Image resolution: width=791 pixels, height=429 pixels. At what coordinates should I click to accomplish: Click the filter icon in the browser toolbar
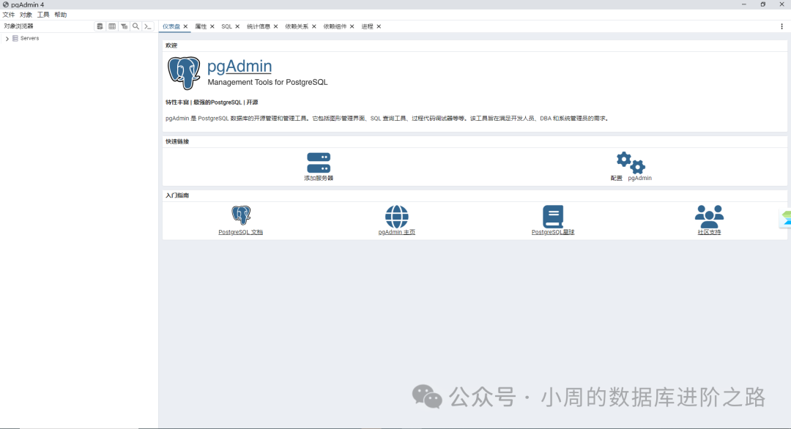coord(124,26)
